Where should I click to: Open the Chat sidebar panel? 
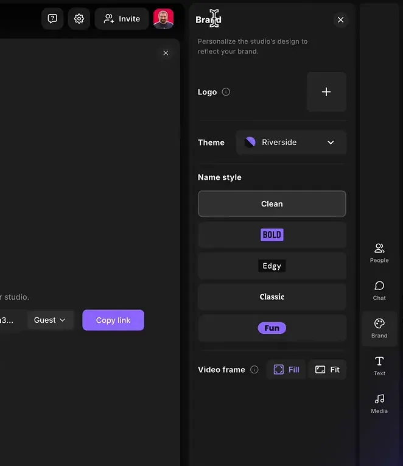coord(379,291)
